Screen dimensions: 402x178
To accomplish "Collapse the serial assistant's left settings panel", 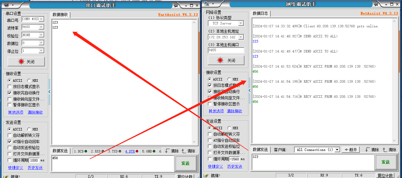I will pos(49,92).
